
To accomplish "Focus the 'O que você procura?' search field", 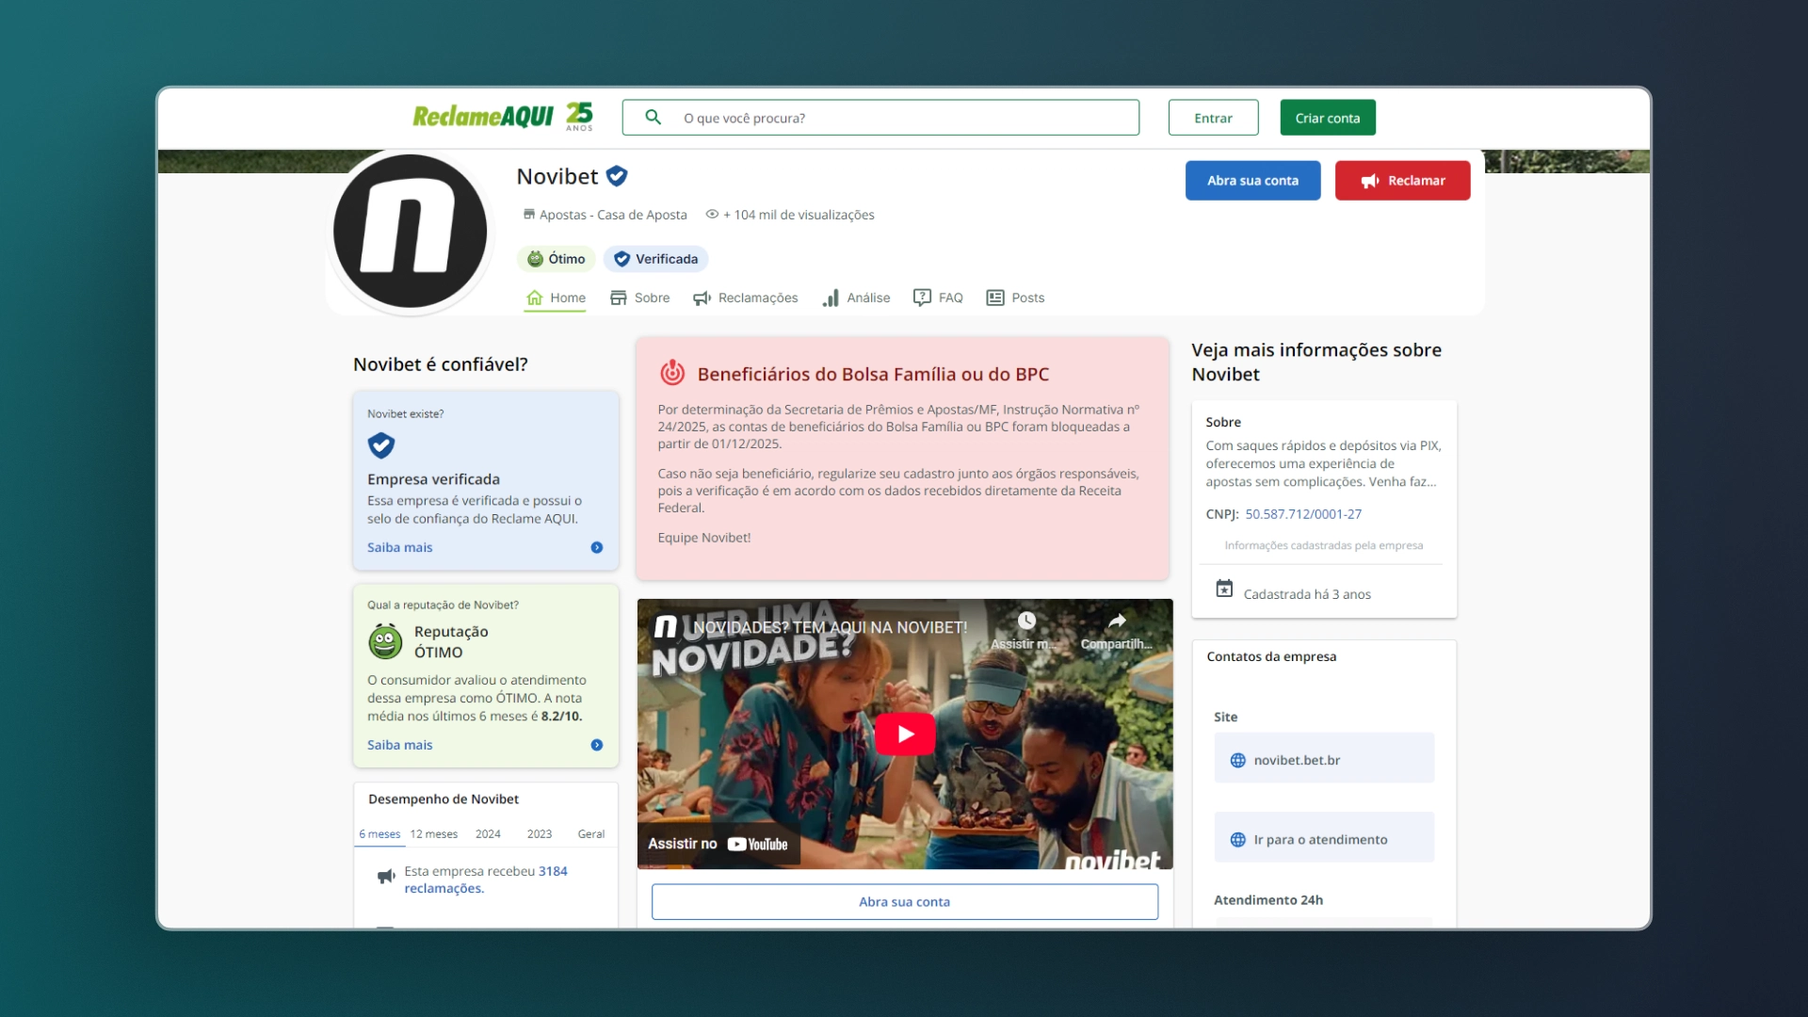I will point(880,118).
